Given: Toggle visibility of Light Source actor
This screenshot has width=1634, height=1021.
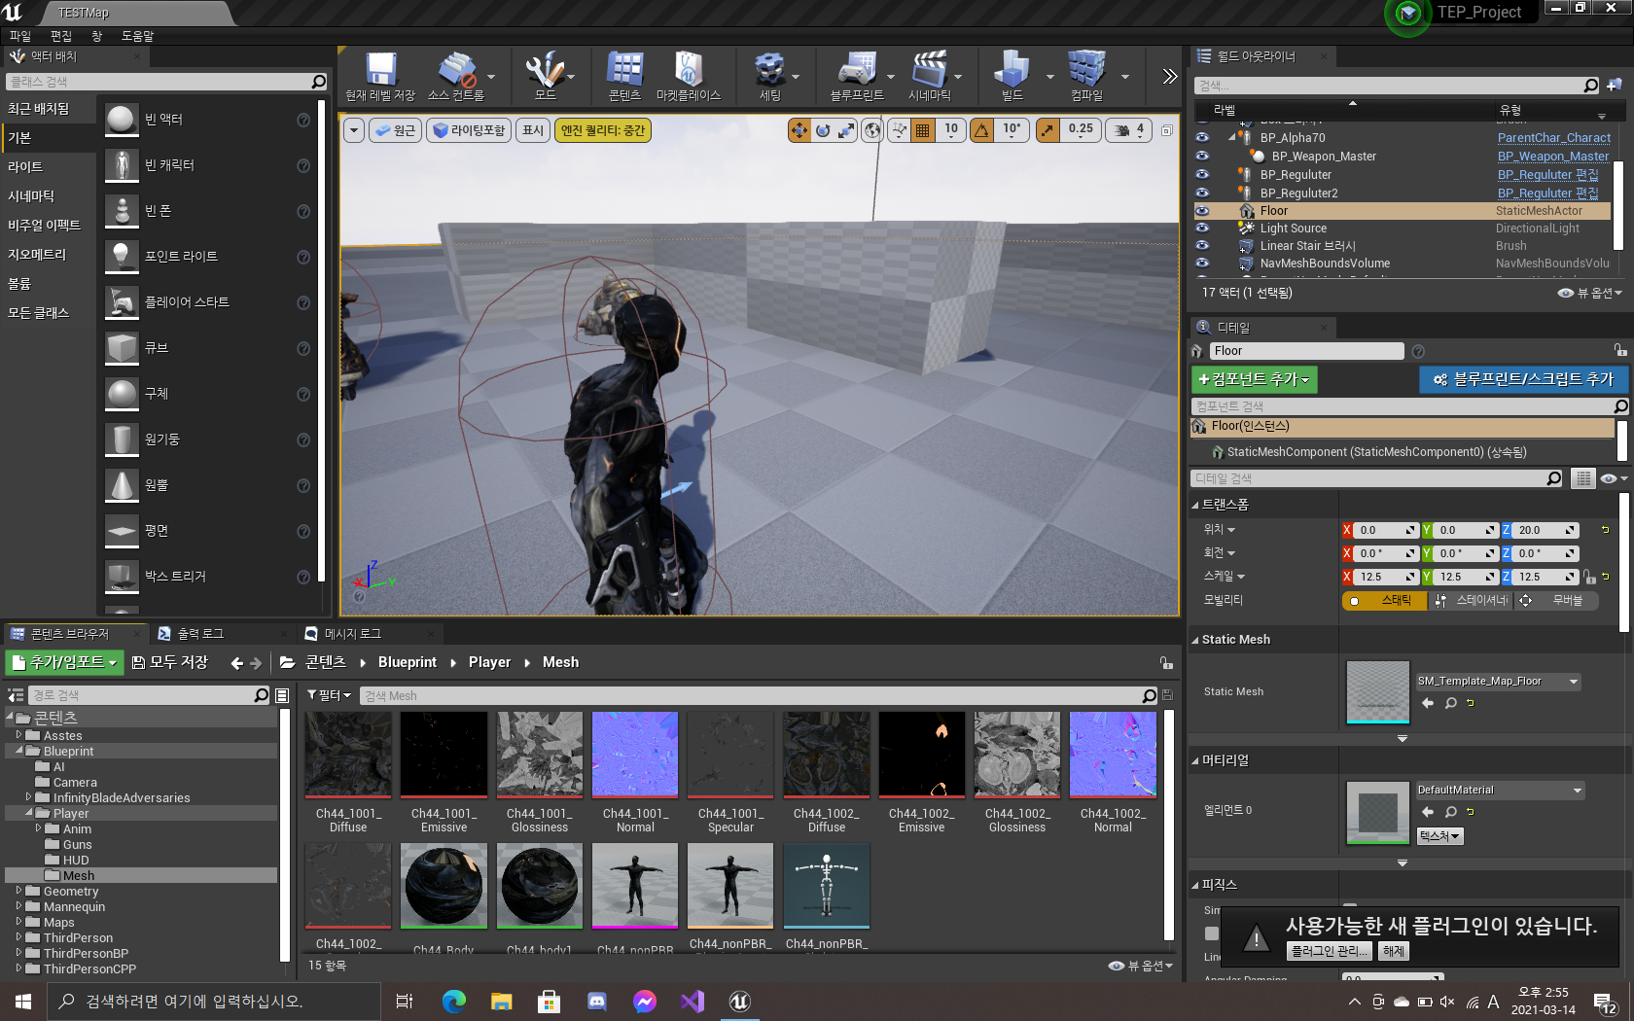Looking at the screenshot, I should click(1202, 229).
